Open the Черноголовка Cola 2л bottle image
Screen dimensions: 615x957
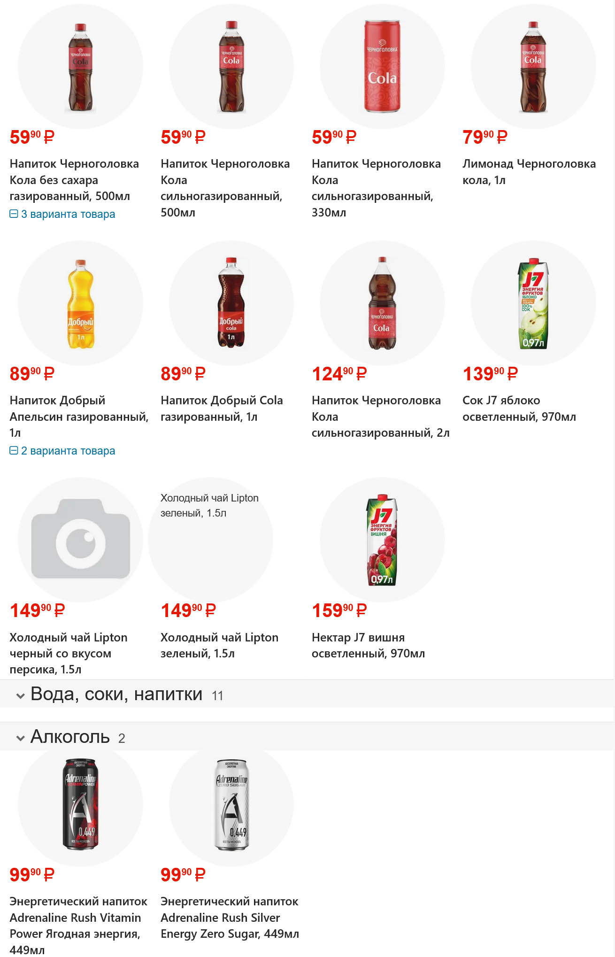(382, 303)
